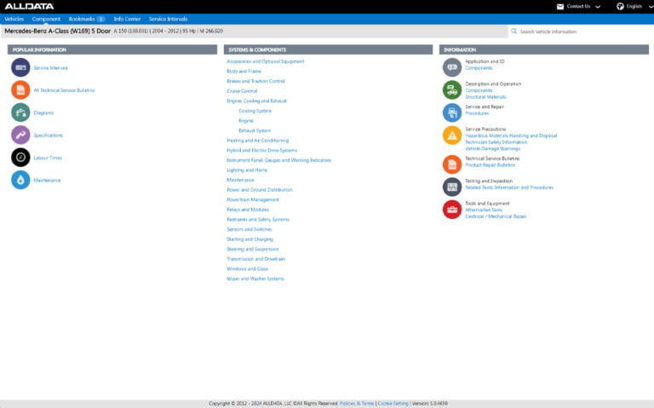The height and width of the screenshot is (408, 654).
Task: Open Cruise Control link
Action: point(242,91)
